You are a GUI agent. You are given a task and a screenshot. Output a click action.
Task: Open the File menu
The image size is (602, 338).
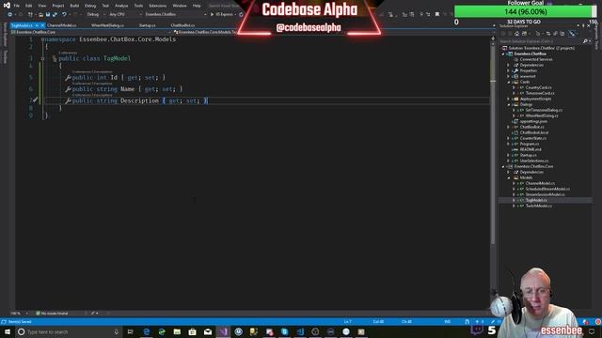[17, 6]
